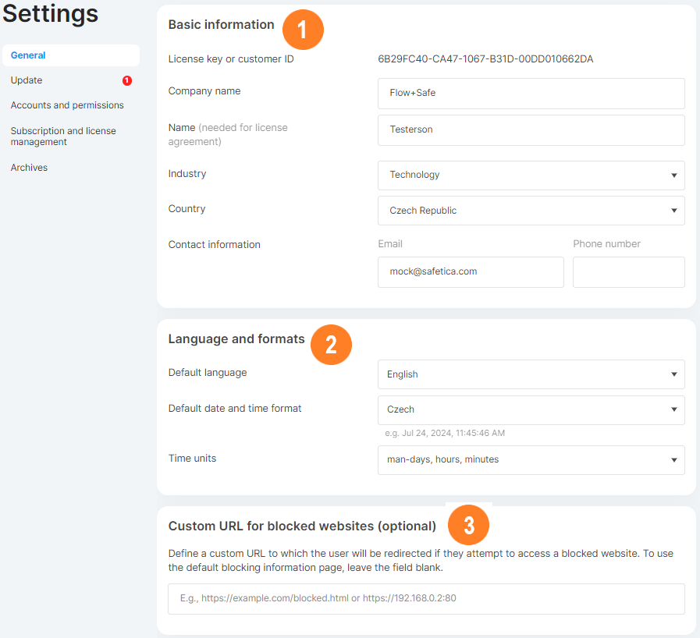The height and width of the screenshot is (638, 700).
Task: Select Subscription and license management
Action: (x=63, y=136)
